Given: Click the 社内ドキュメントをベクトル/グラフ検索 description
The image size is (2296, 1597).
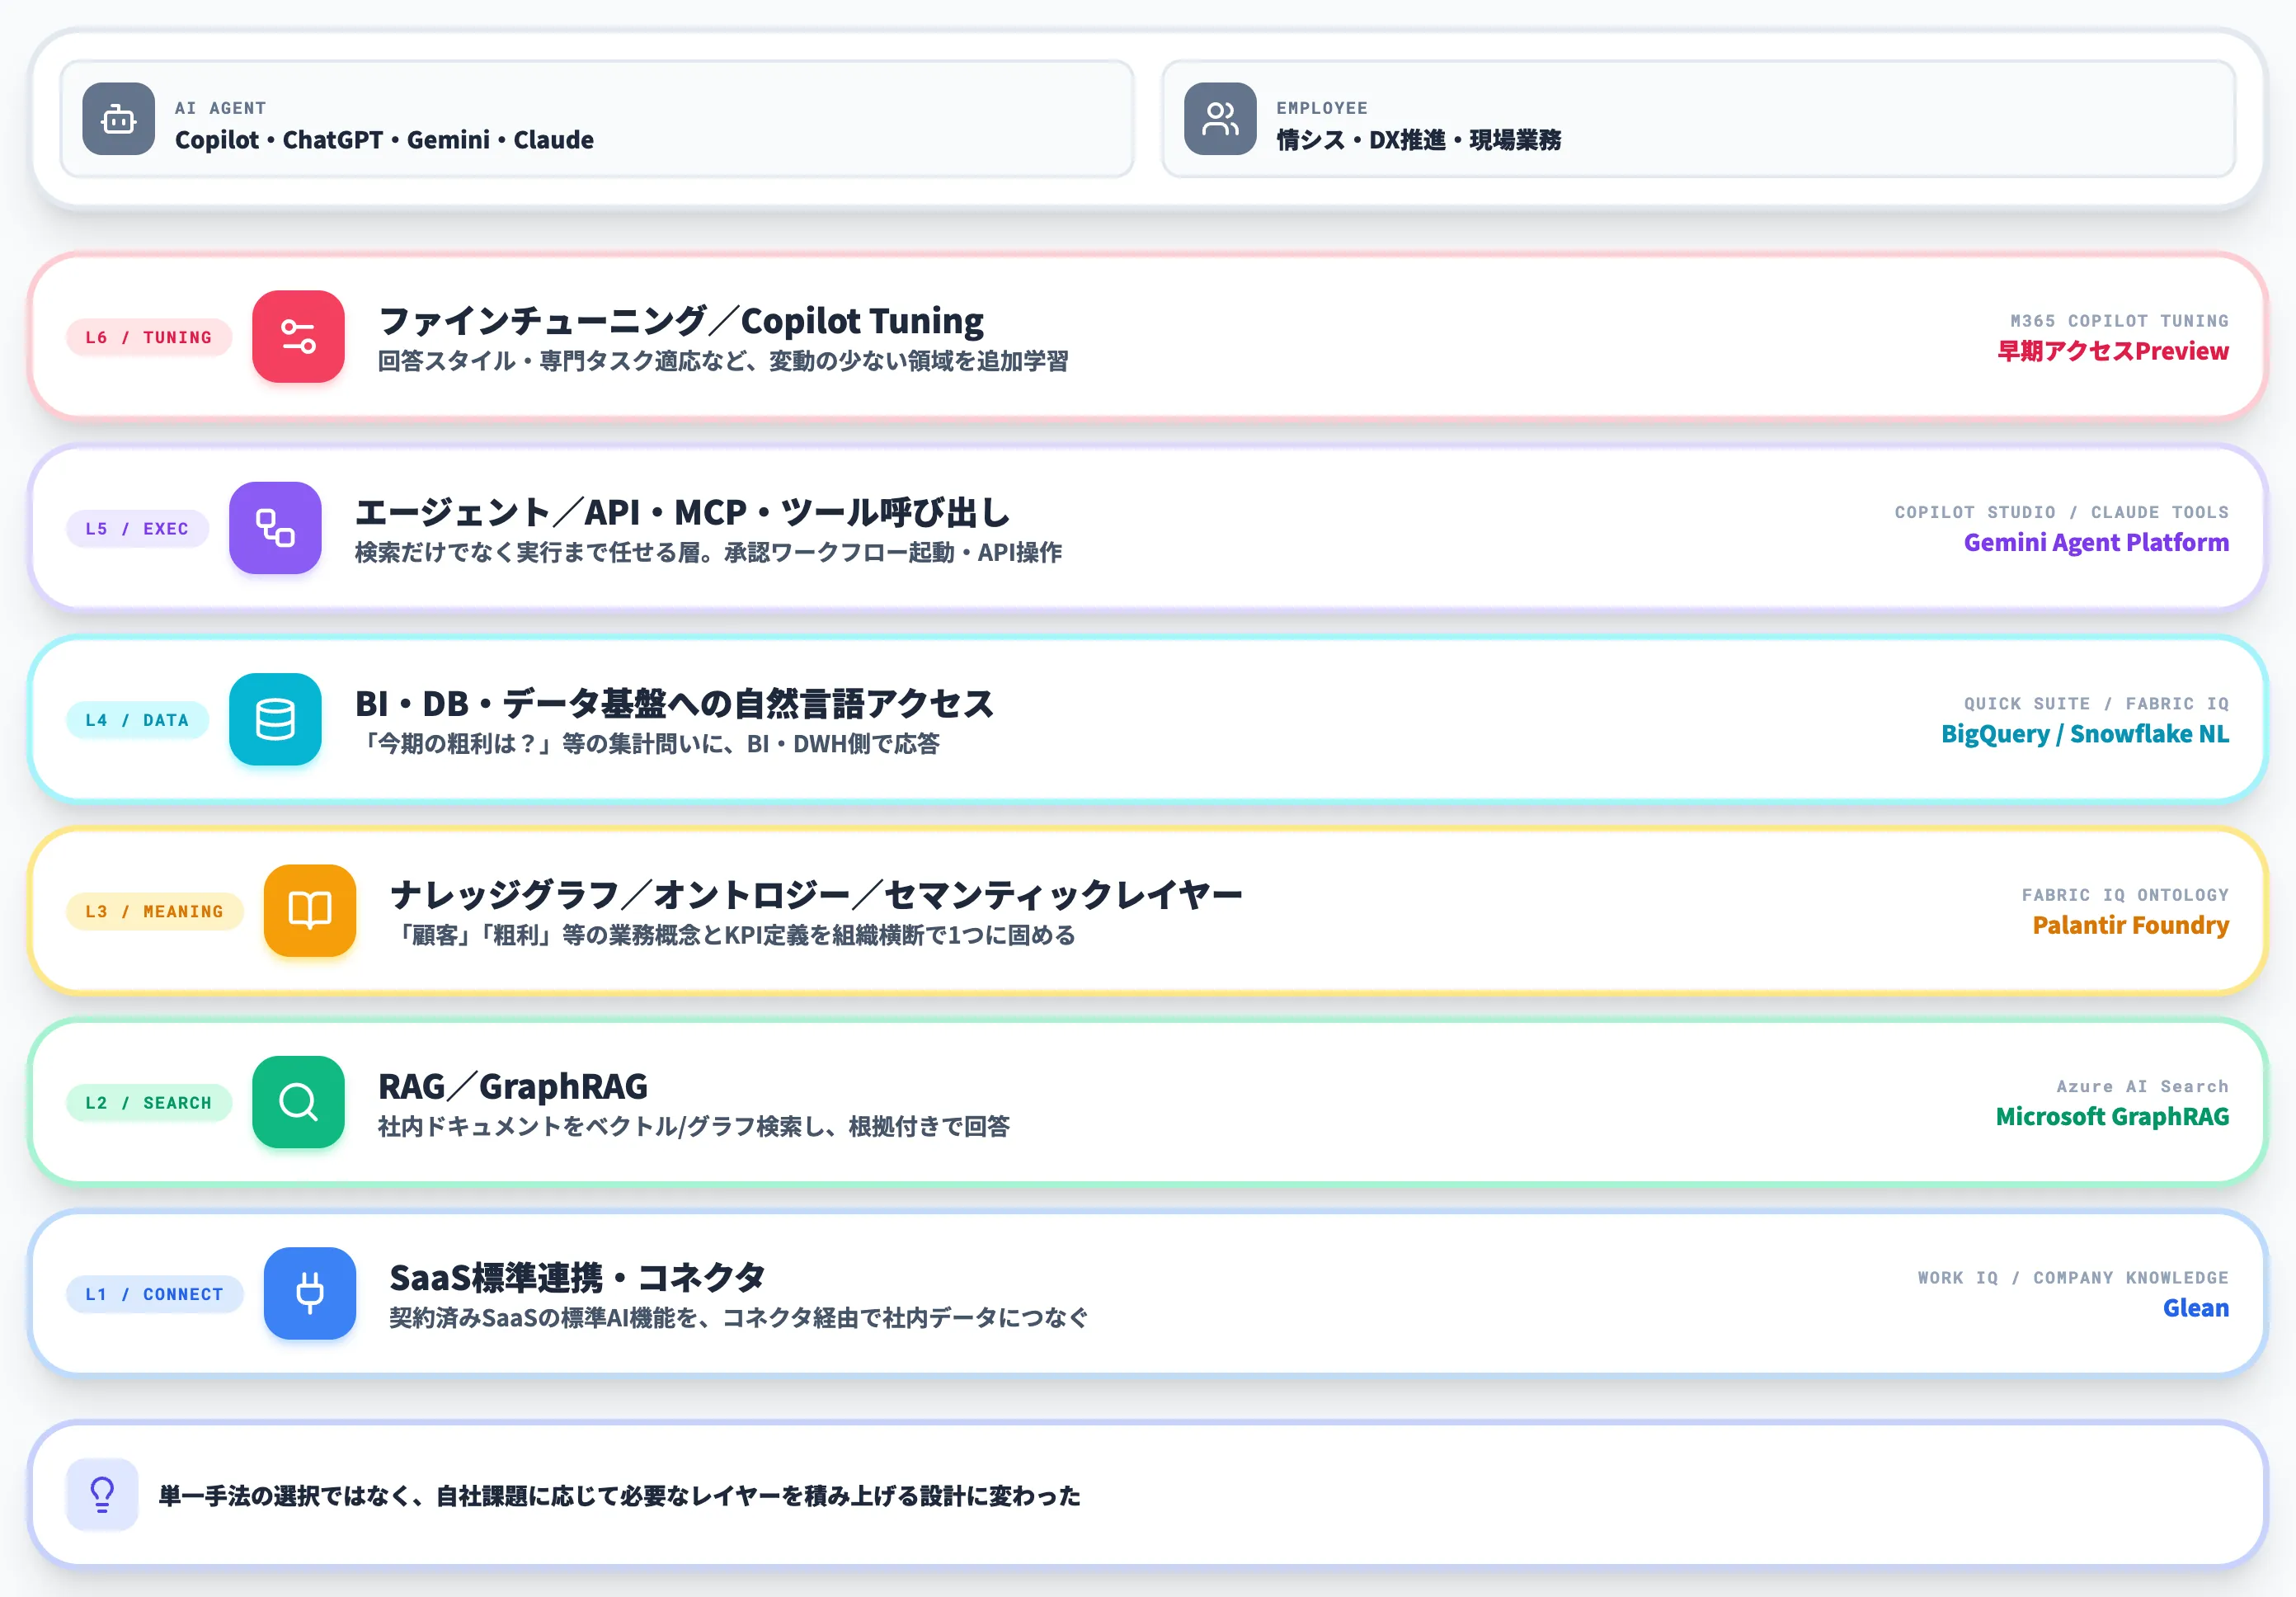Looking at the screenshot, I should (694, 1126).
